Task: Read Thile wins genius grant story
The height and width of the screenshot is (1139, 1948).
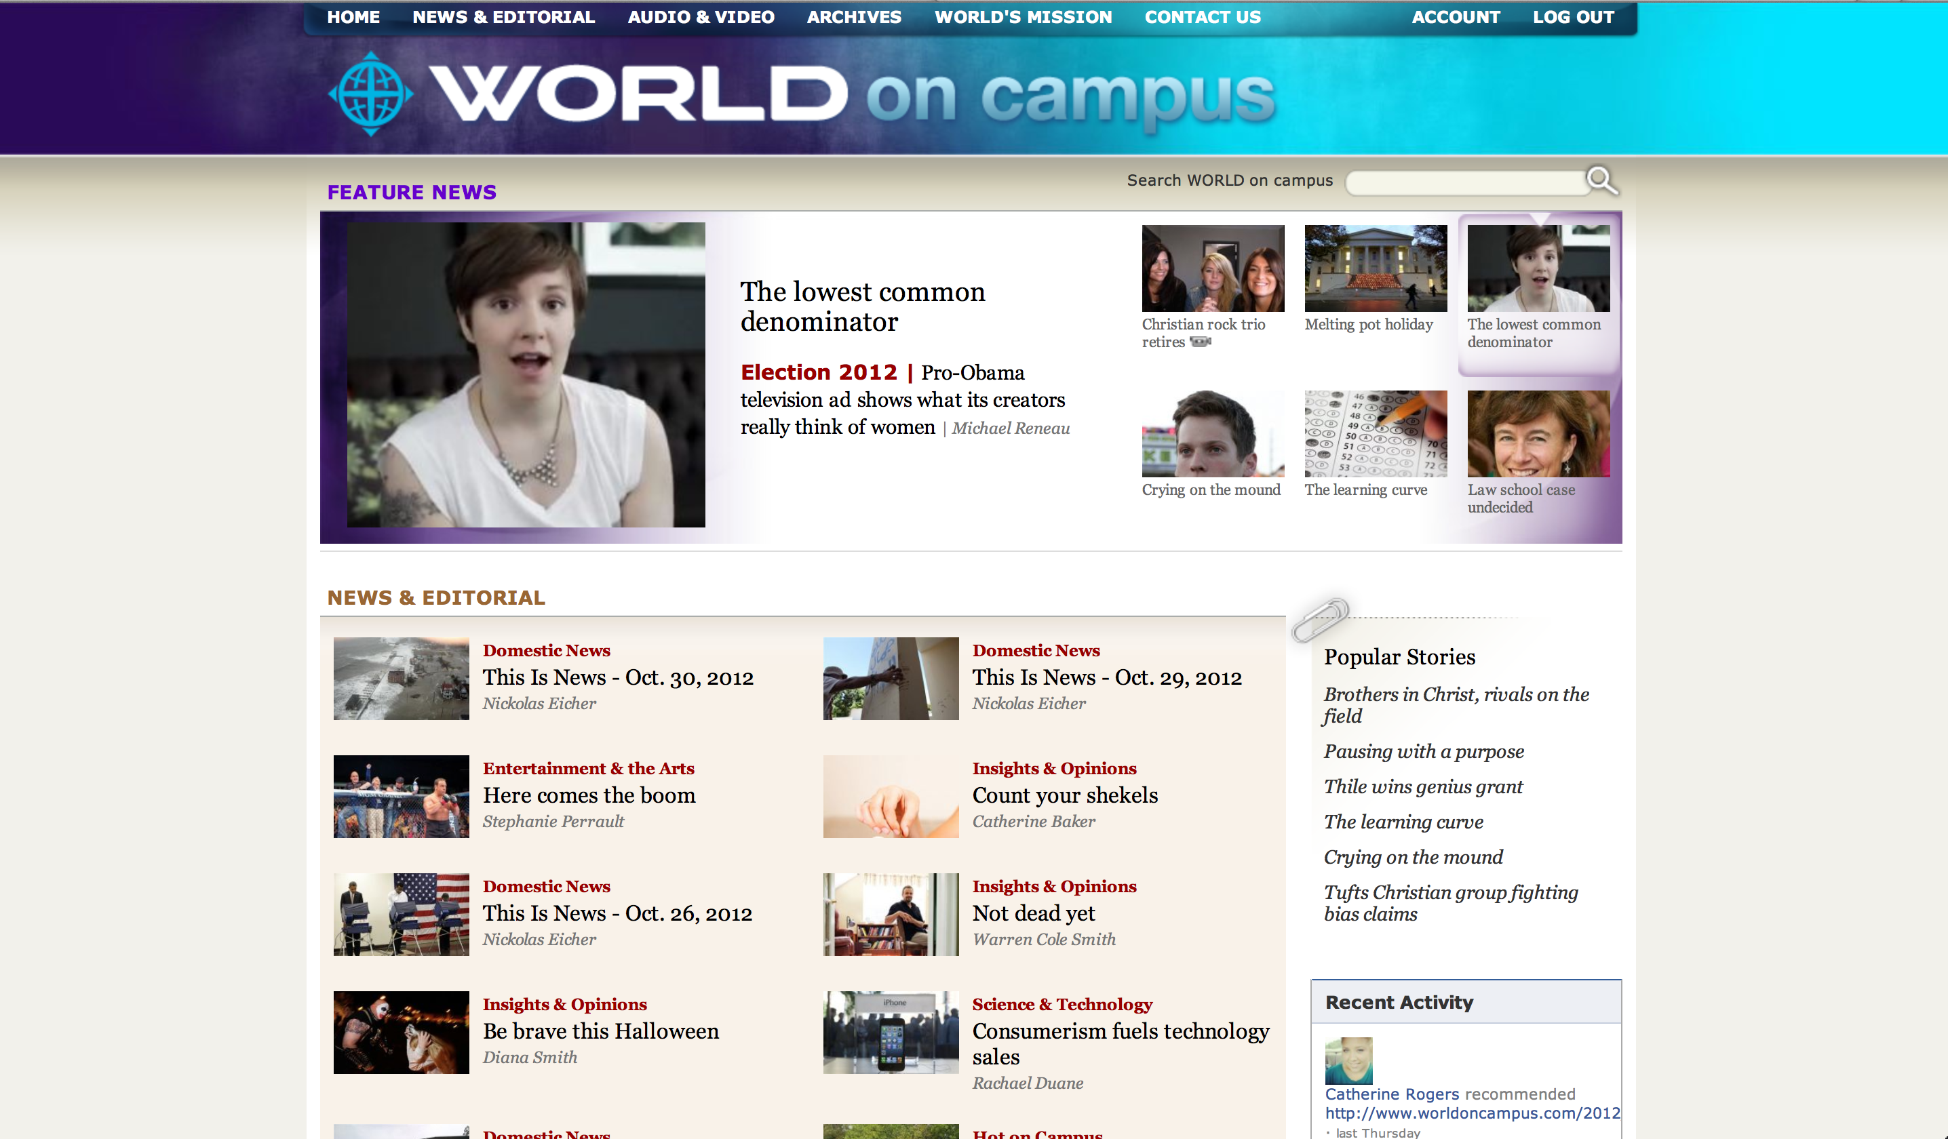Action: (1423, 786)
